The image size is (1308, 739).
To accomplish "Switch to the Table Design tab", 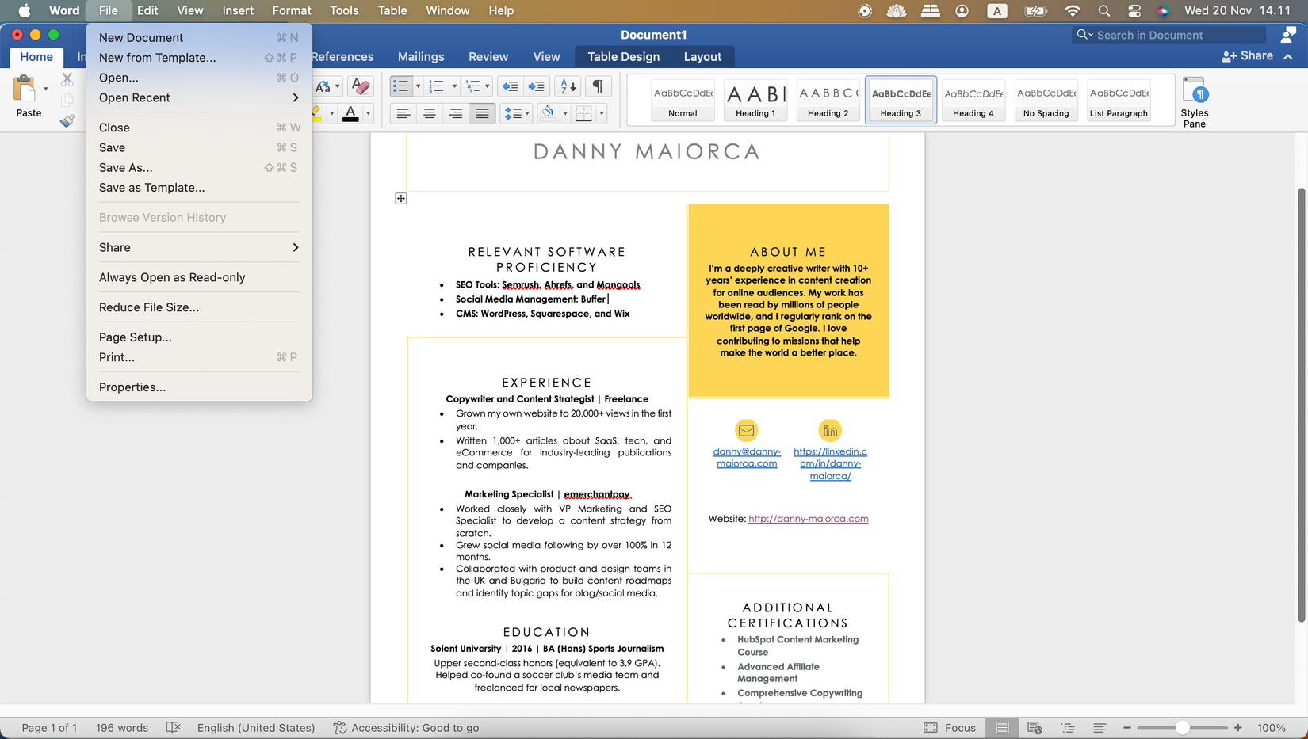I will (623, 57).
